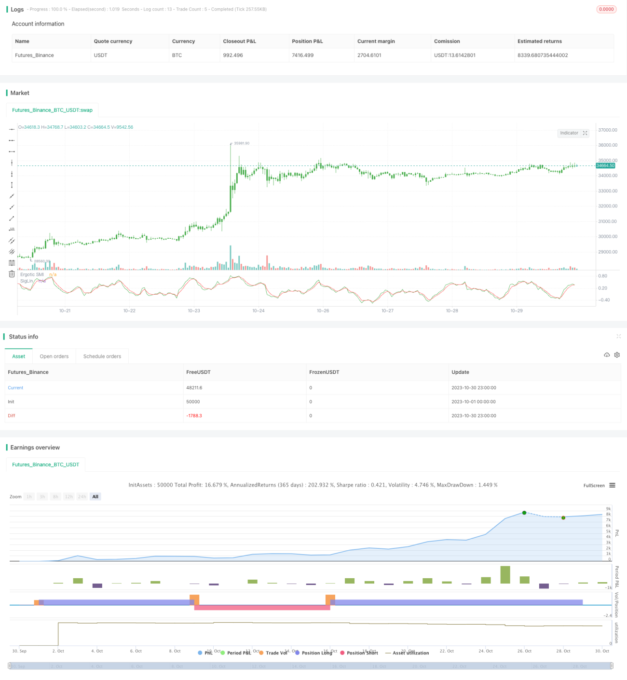Set earnings zoom to 12h
The image size is (627, 680).
click(x=68, y=497)
